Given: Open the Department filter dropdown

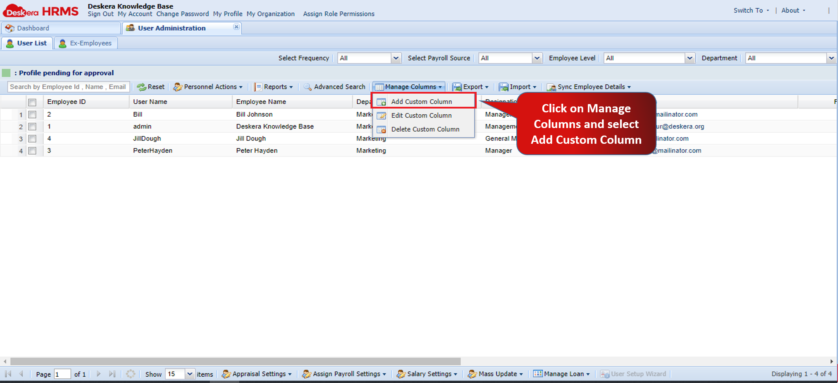Looking at the screenshot, I should [x=831, y=58].
